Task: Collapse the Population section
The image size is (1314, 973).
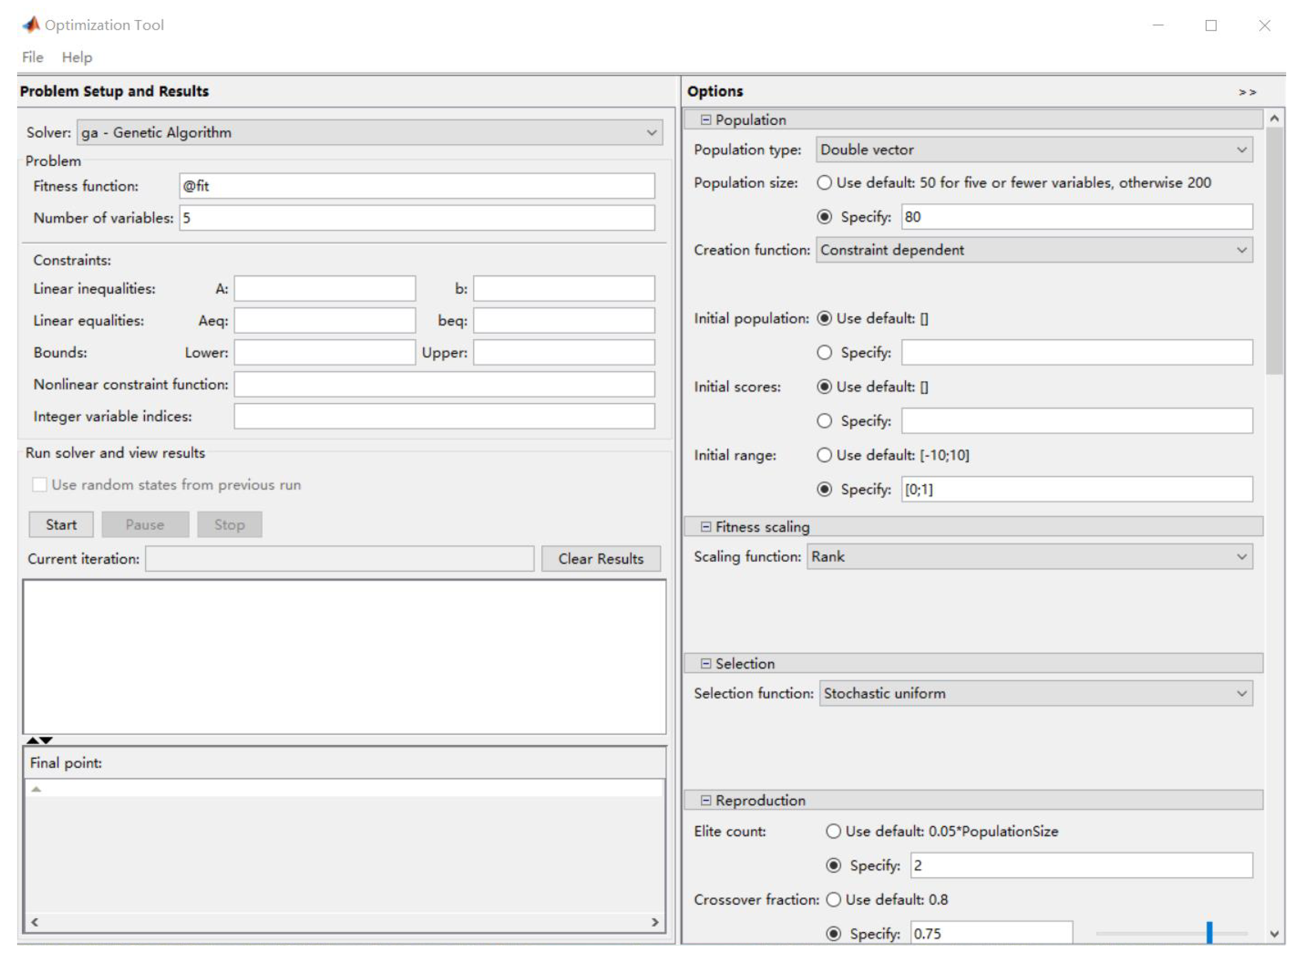Action: (x=705, y=120)
